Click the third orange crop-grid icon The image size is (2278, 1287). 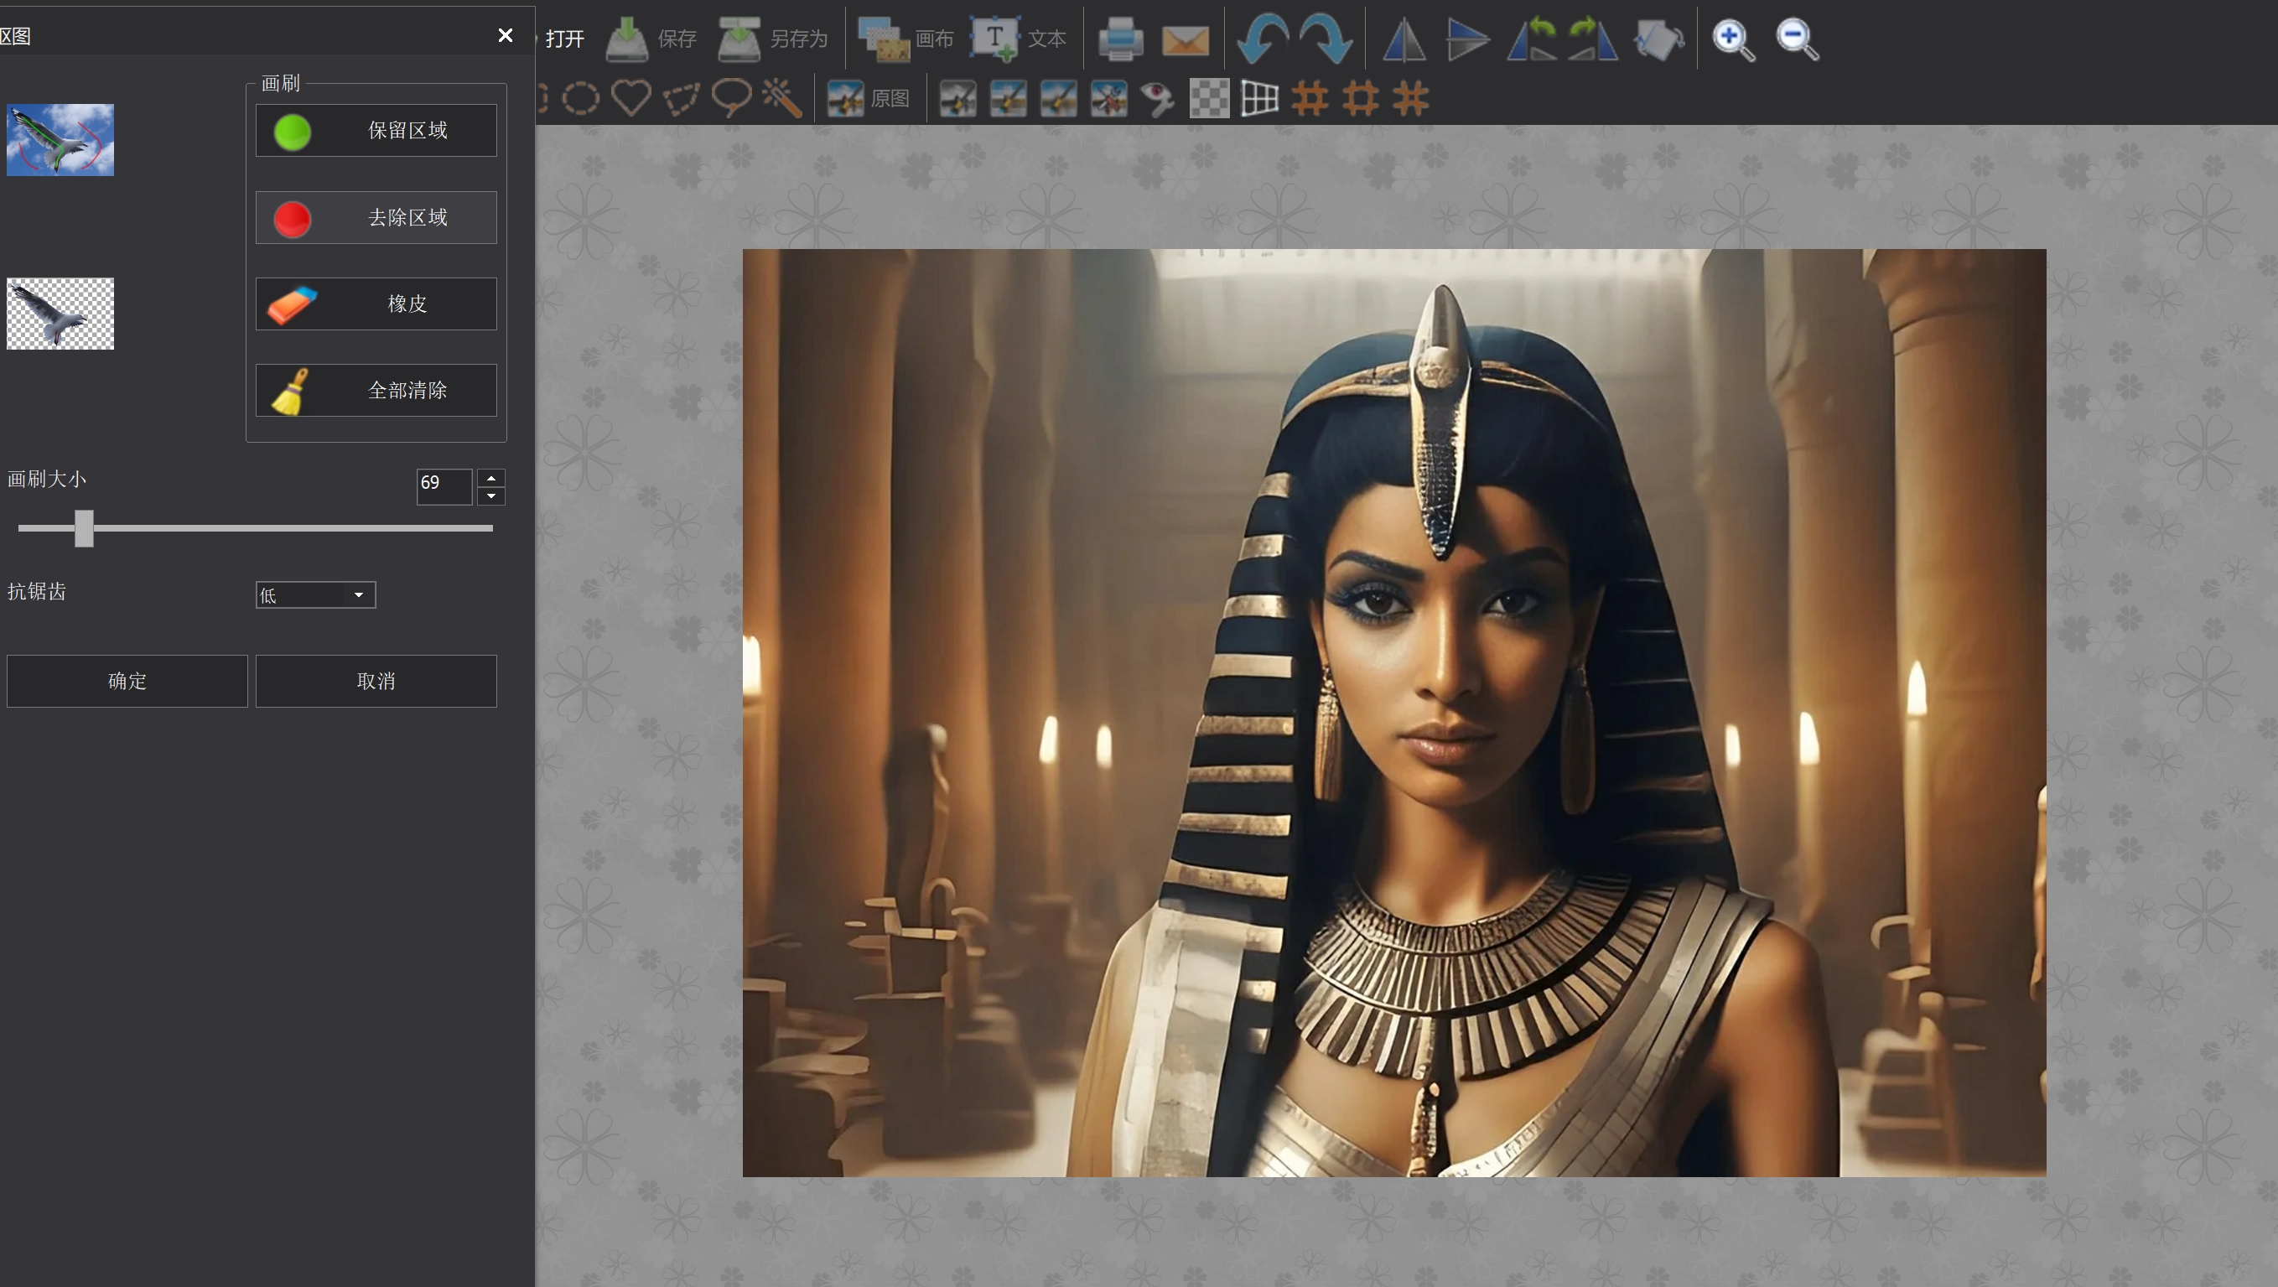click(x=1410, y=98)
